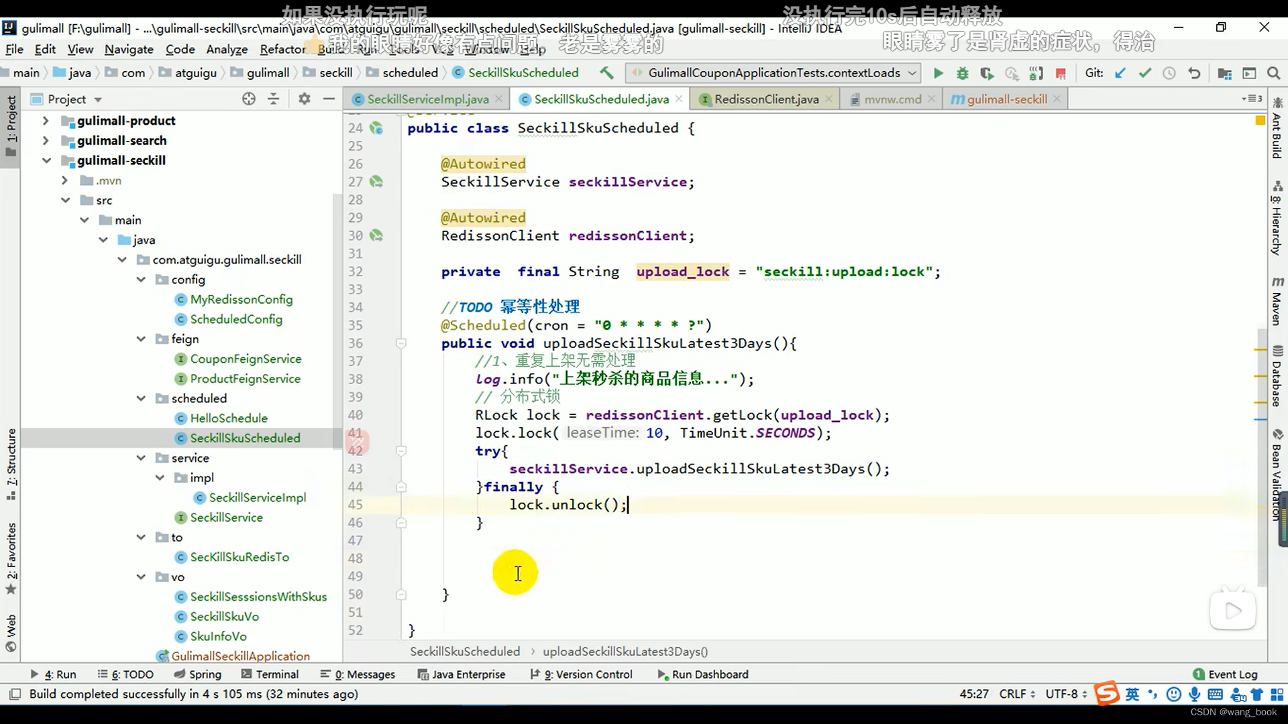Toggle code folding at the try block

(401, 451)
